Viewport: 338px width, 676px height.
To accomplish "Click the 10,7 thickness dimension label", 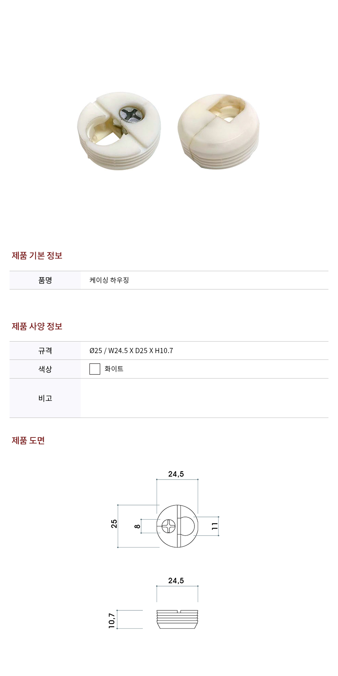I will 112,621.
